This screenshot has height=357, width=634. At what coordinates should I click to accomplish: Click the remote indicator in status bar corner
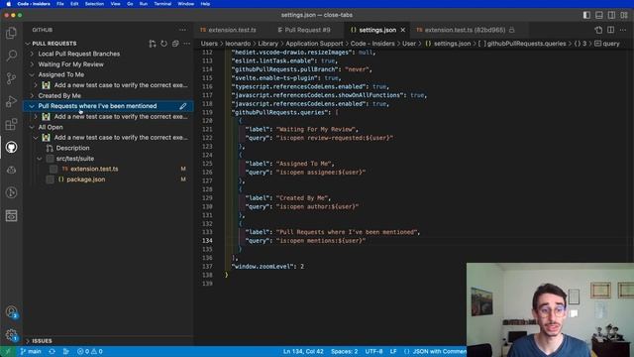pyautogui.click(x=7, y=351)
